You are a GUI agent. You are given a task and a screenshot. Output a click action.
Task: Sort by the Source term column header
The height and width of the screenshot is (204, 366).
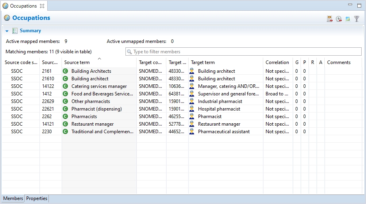point(77,62)
